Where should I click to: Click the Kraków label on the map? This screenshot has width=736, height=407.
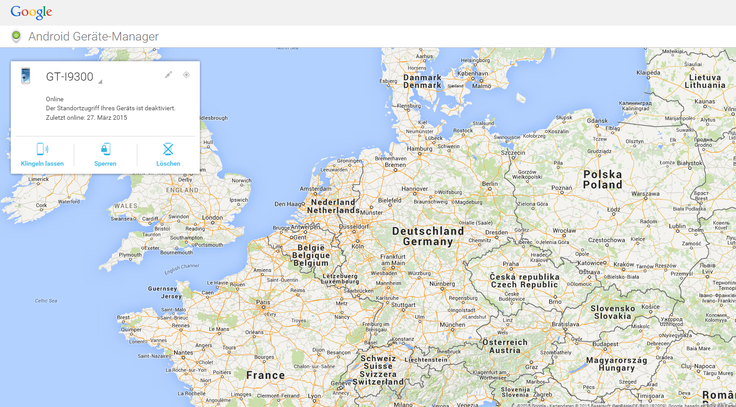pos(624,264)
